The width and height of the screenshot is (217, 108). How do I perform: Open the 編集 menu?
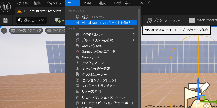pos(37,3)
